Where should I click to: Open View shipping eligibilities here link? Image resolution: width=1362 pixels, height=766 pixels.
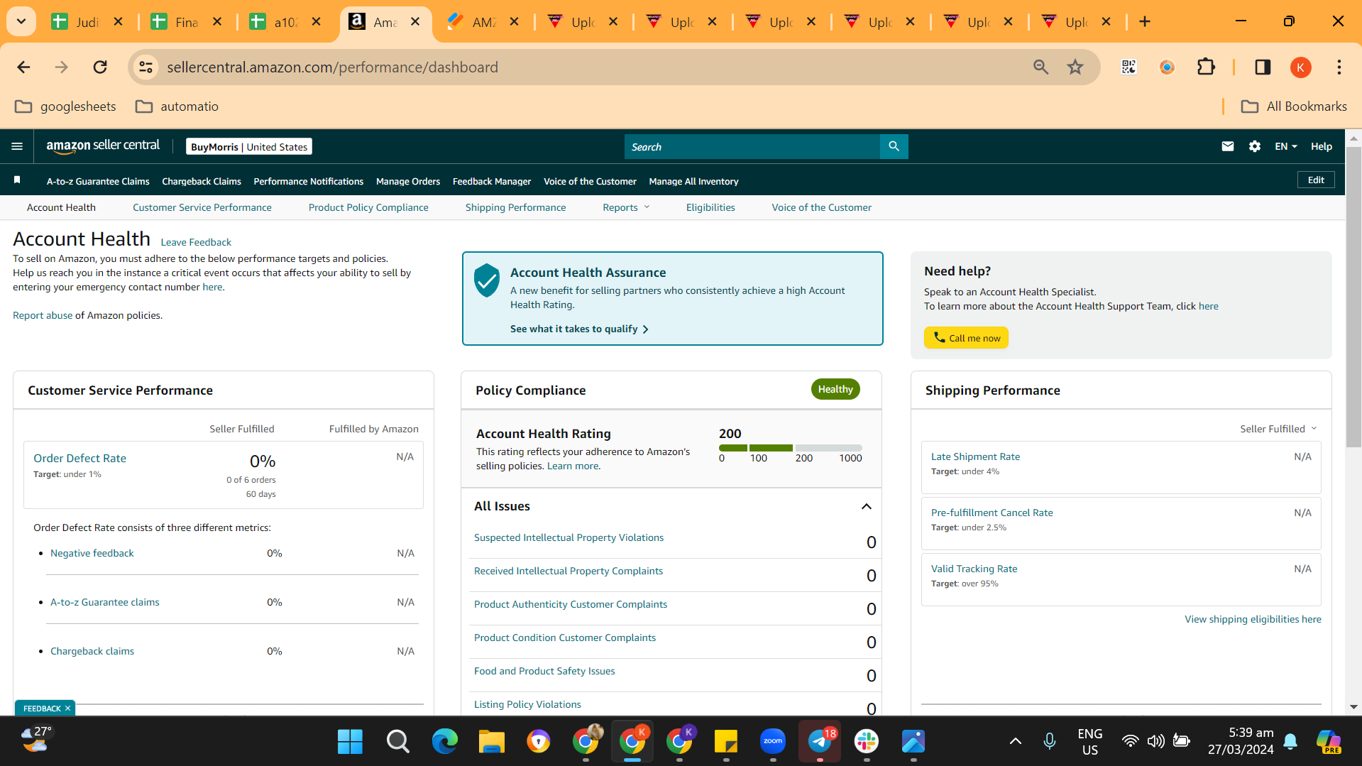(1253, 619)
